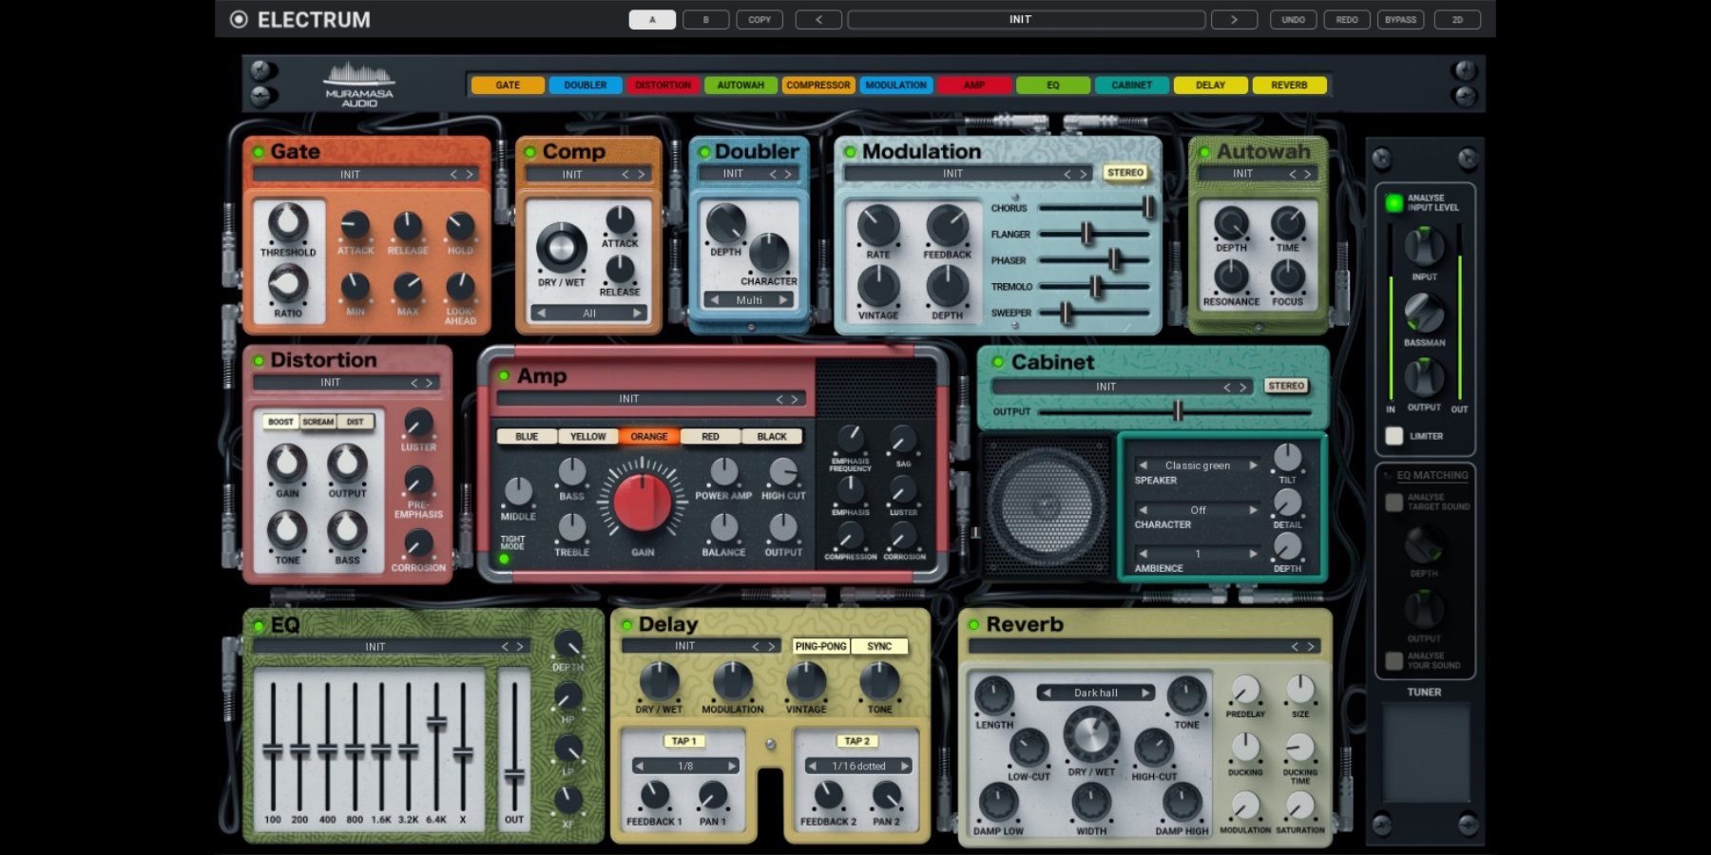Click the UNDO button in the top bar

pyautogui.click(x=1293, y=19)
